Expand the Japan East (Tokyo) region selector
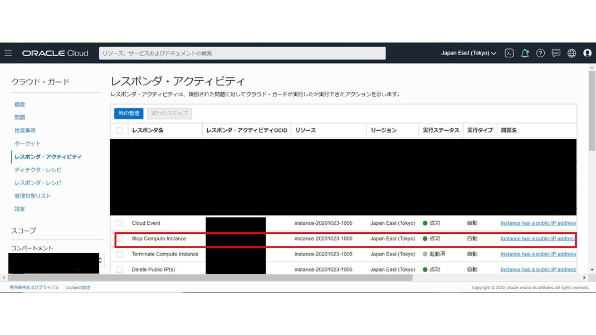The height and width of the screenshot is (335, 596). point(468,53)
